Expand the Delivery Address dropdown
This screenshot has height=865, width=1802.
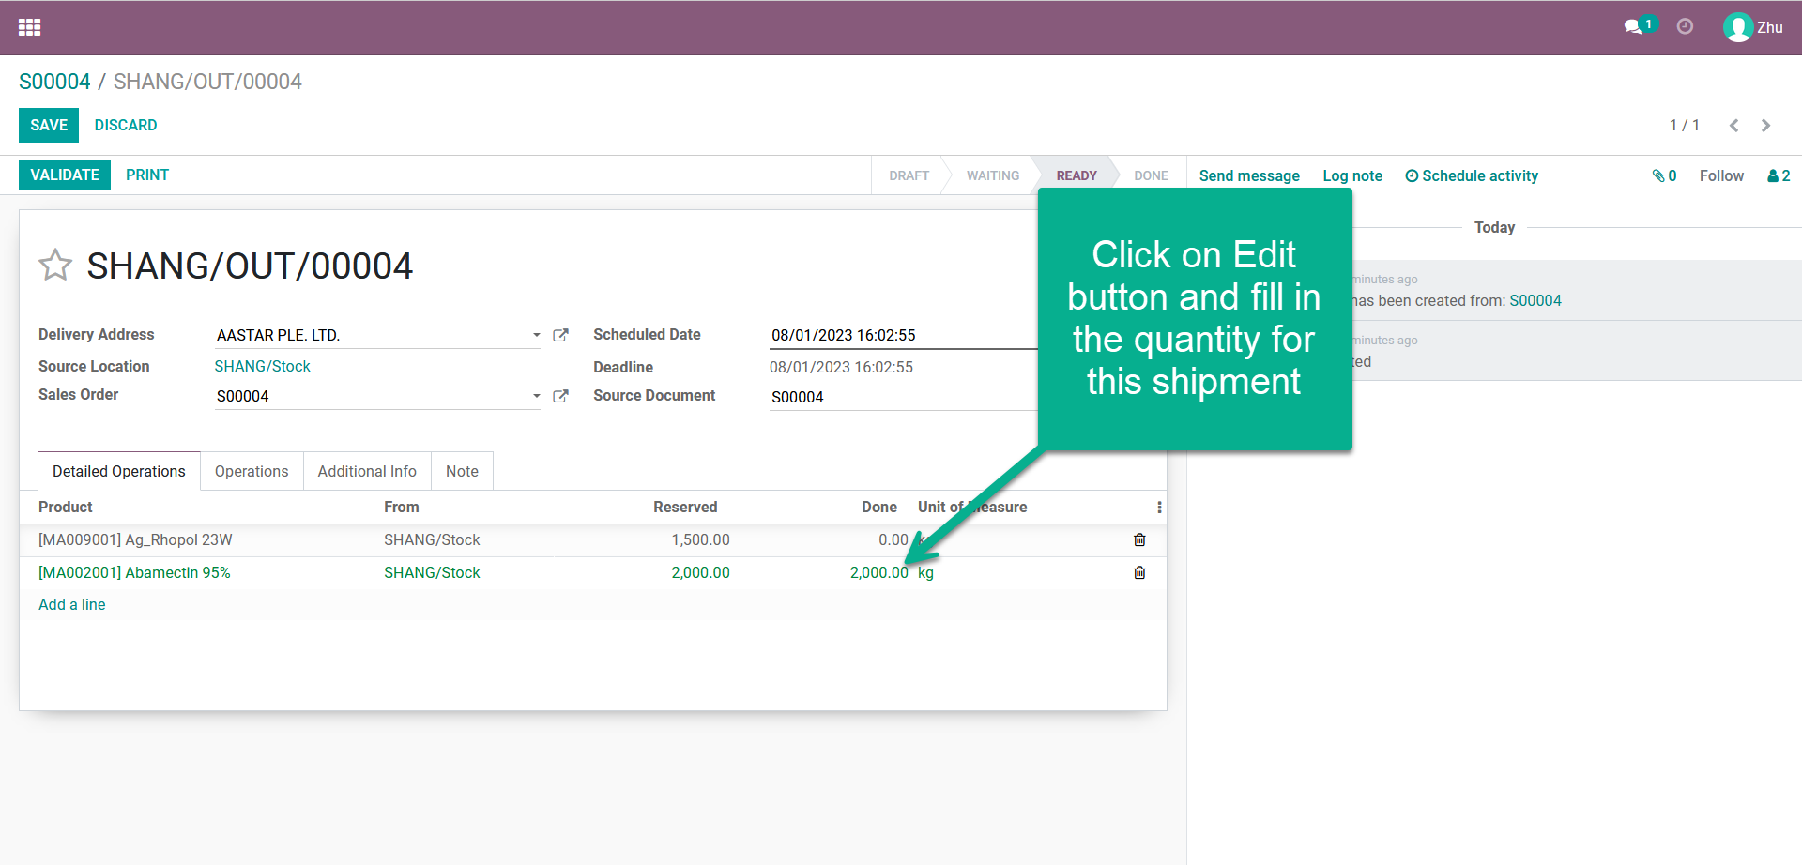[536, 335]
